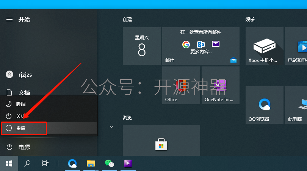Open the 此电脑 tile
This screenshot has height=171, width=307.
coord(296,105)
